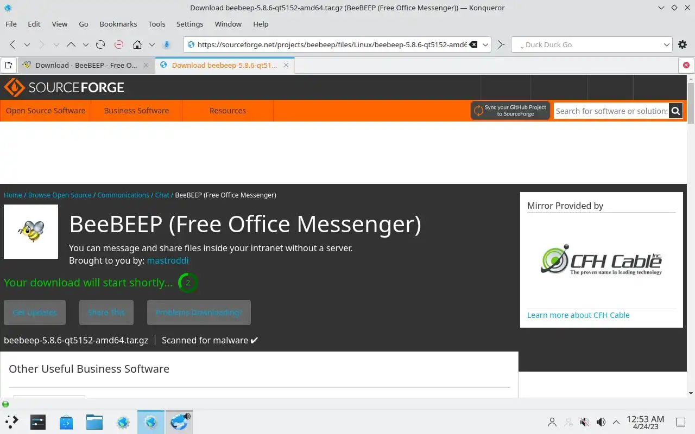The width and height of the screenshot is (695, 434).
Task: Click the CFH Cable mirror logo
Action: [602, 260]
